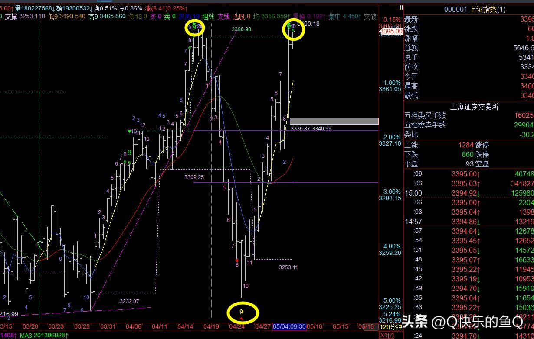The width and height of the screenshot is (534, 339).
Task: Click the 涨幅 row in quote panel
Action: click(469, 39)
